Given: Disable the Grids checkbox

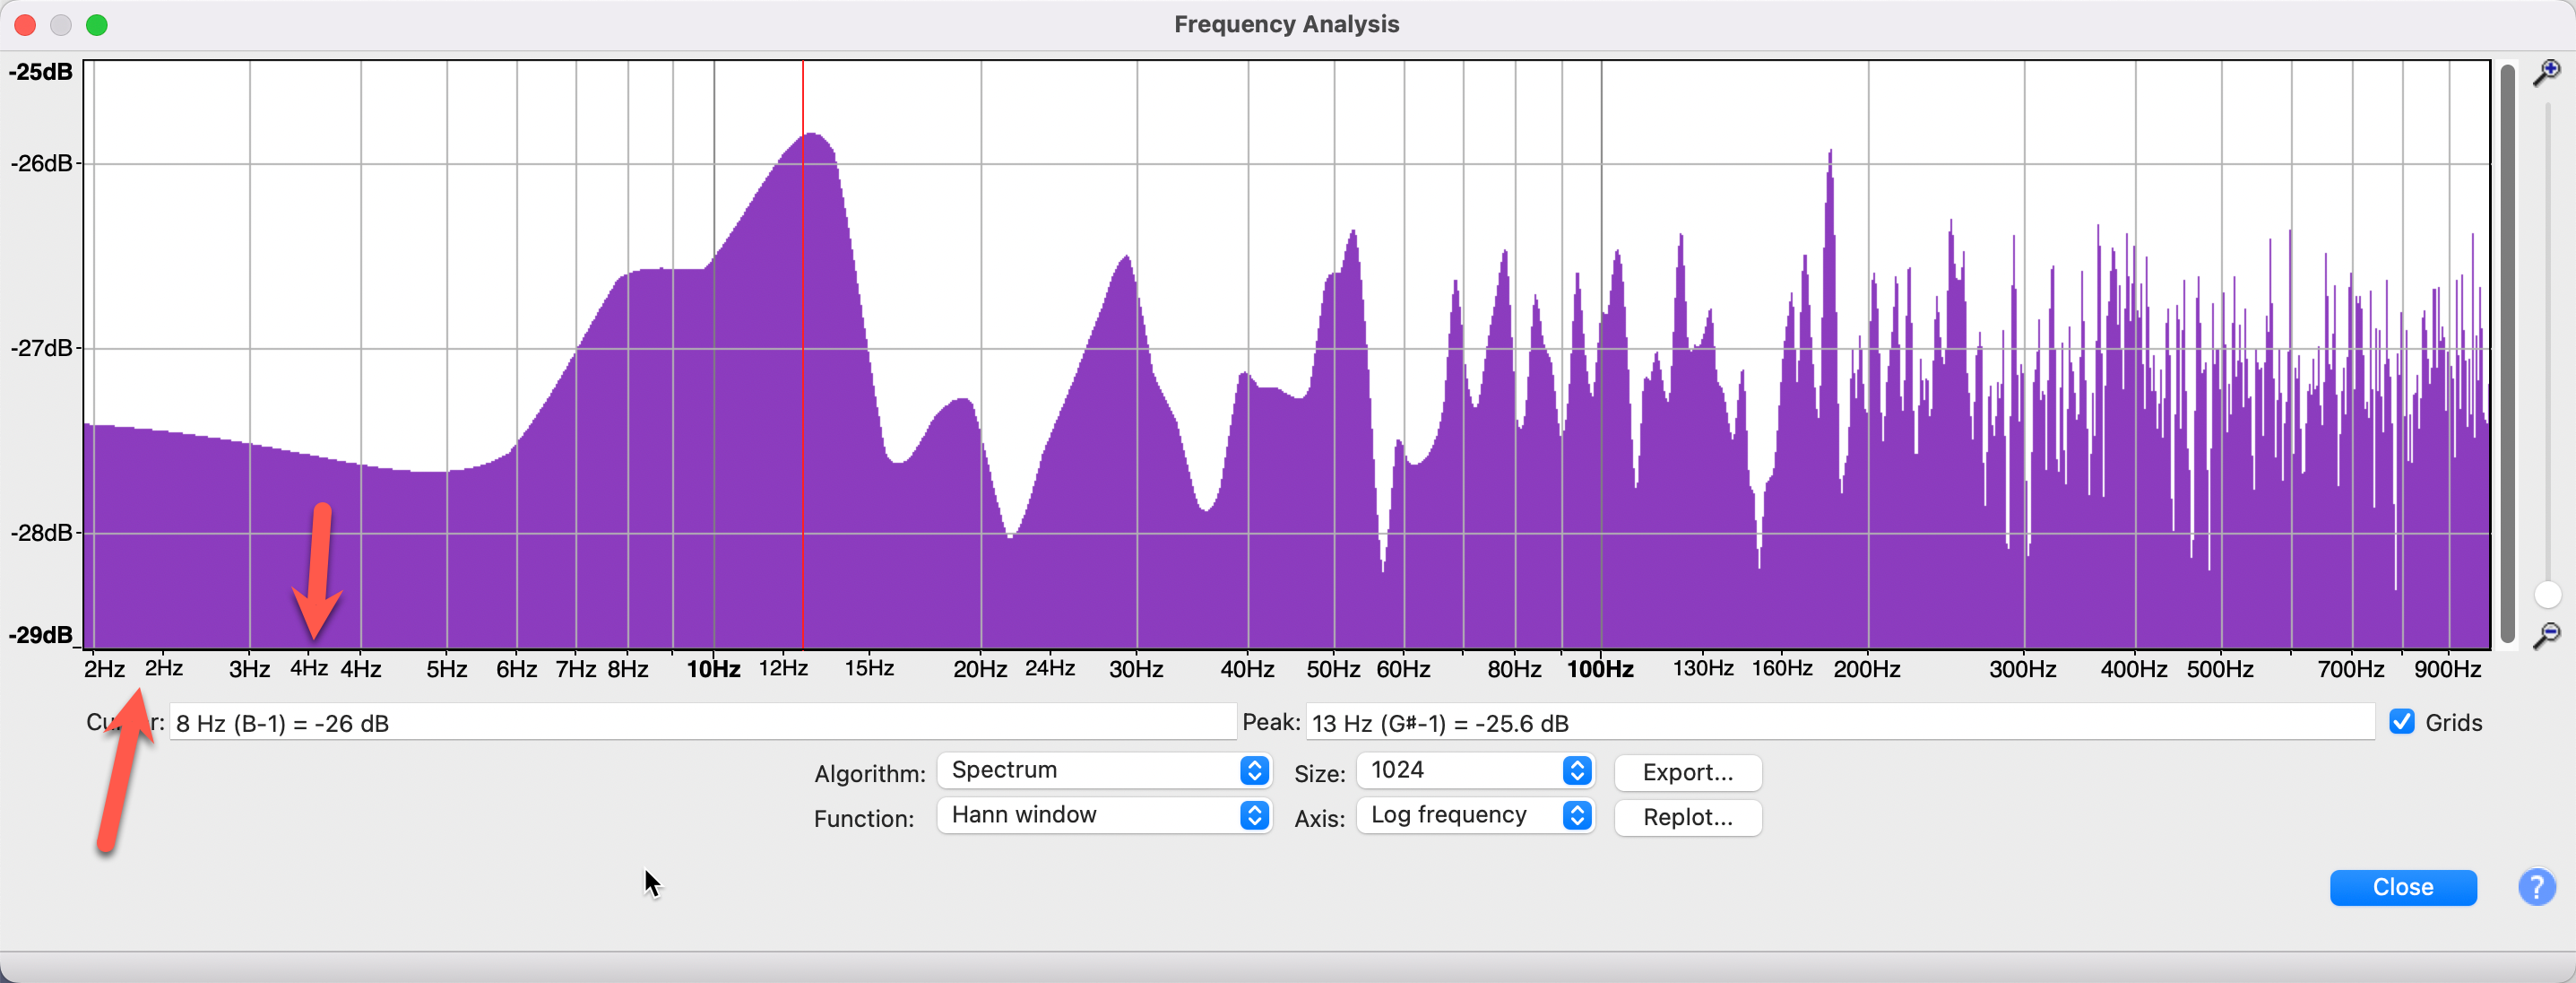Looking at the screenshot, I should pos(2403,723).
